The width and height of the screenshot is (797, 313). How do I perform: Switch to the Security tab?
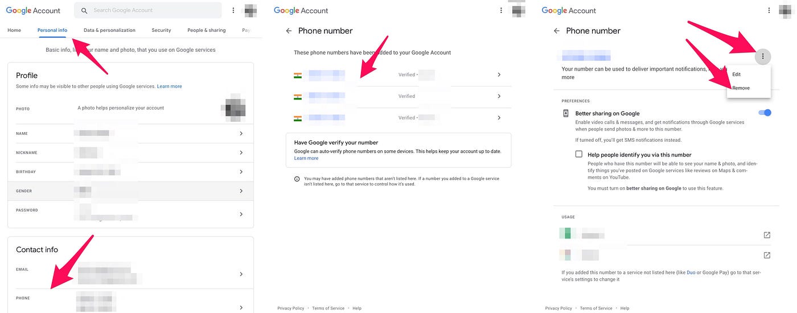(x=161, y=30)
